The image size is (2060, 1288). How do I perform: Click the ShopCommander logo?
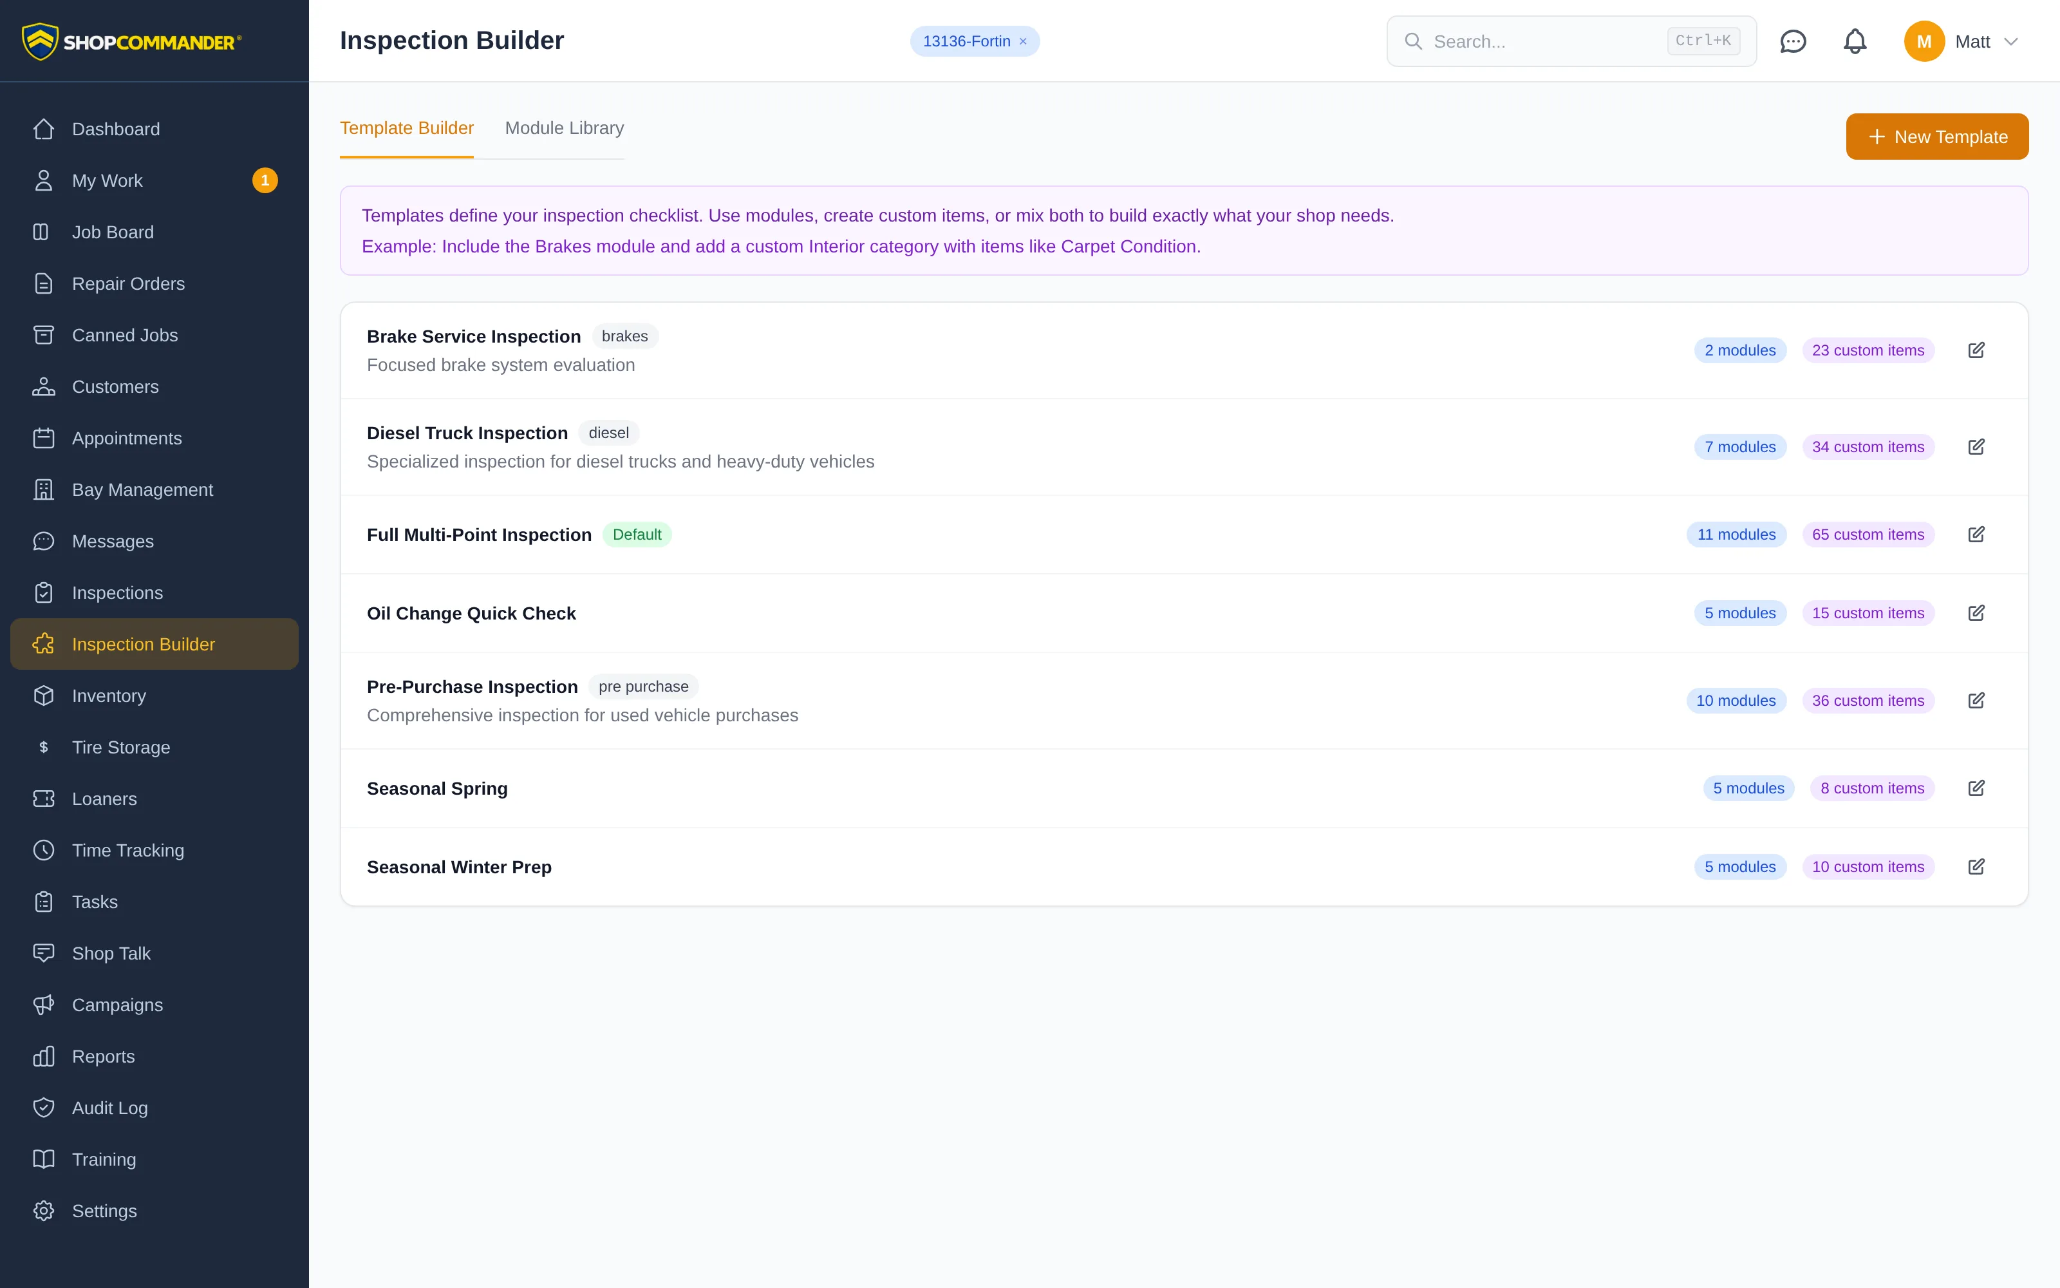(132, 41)
